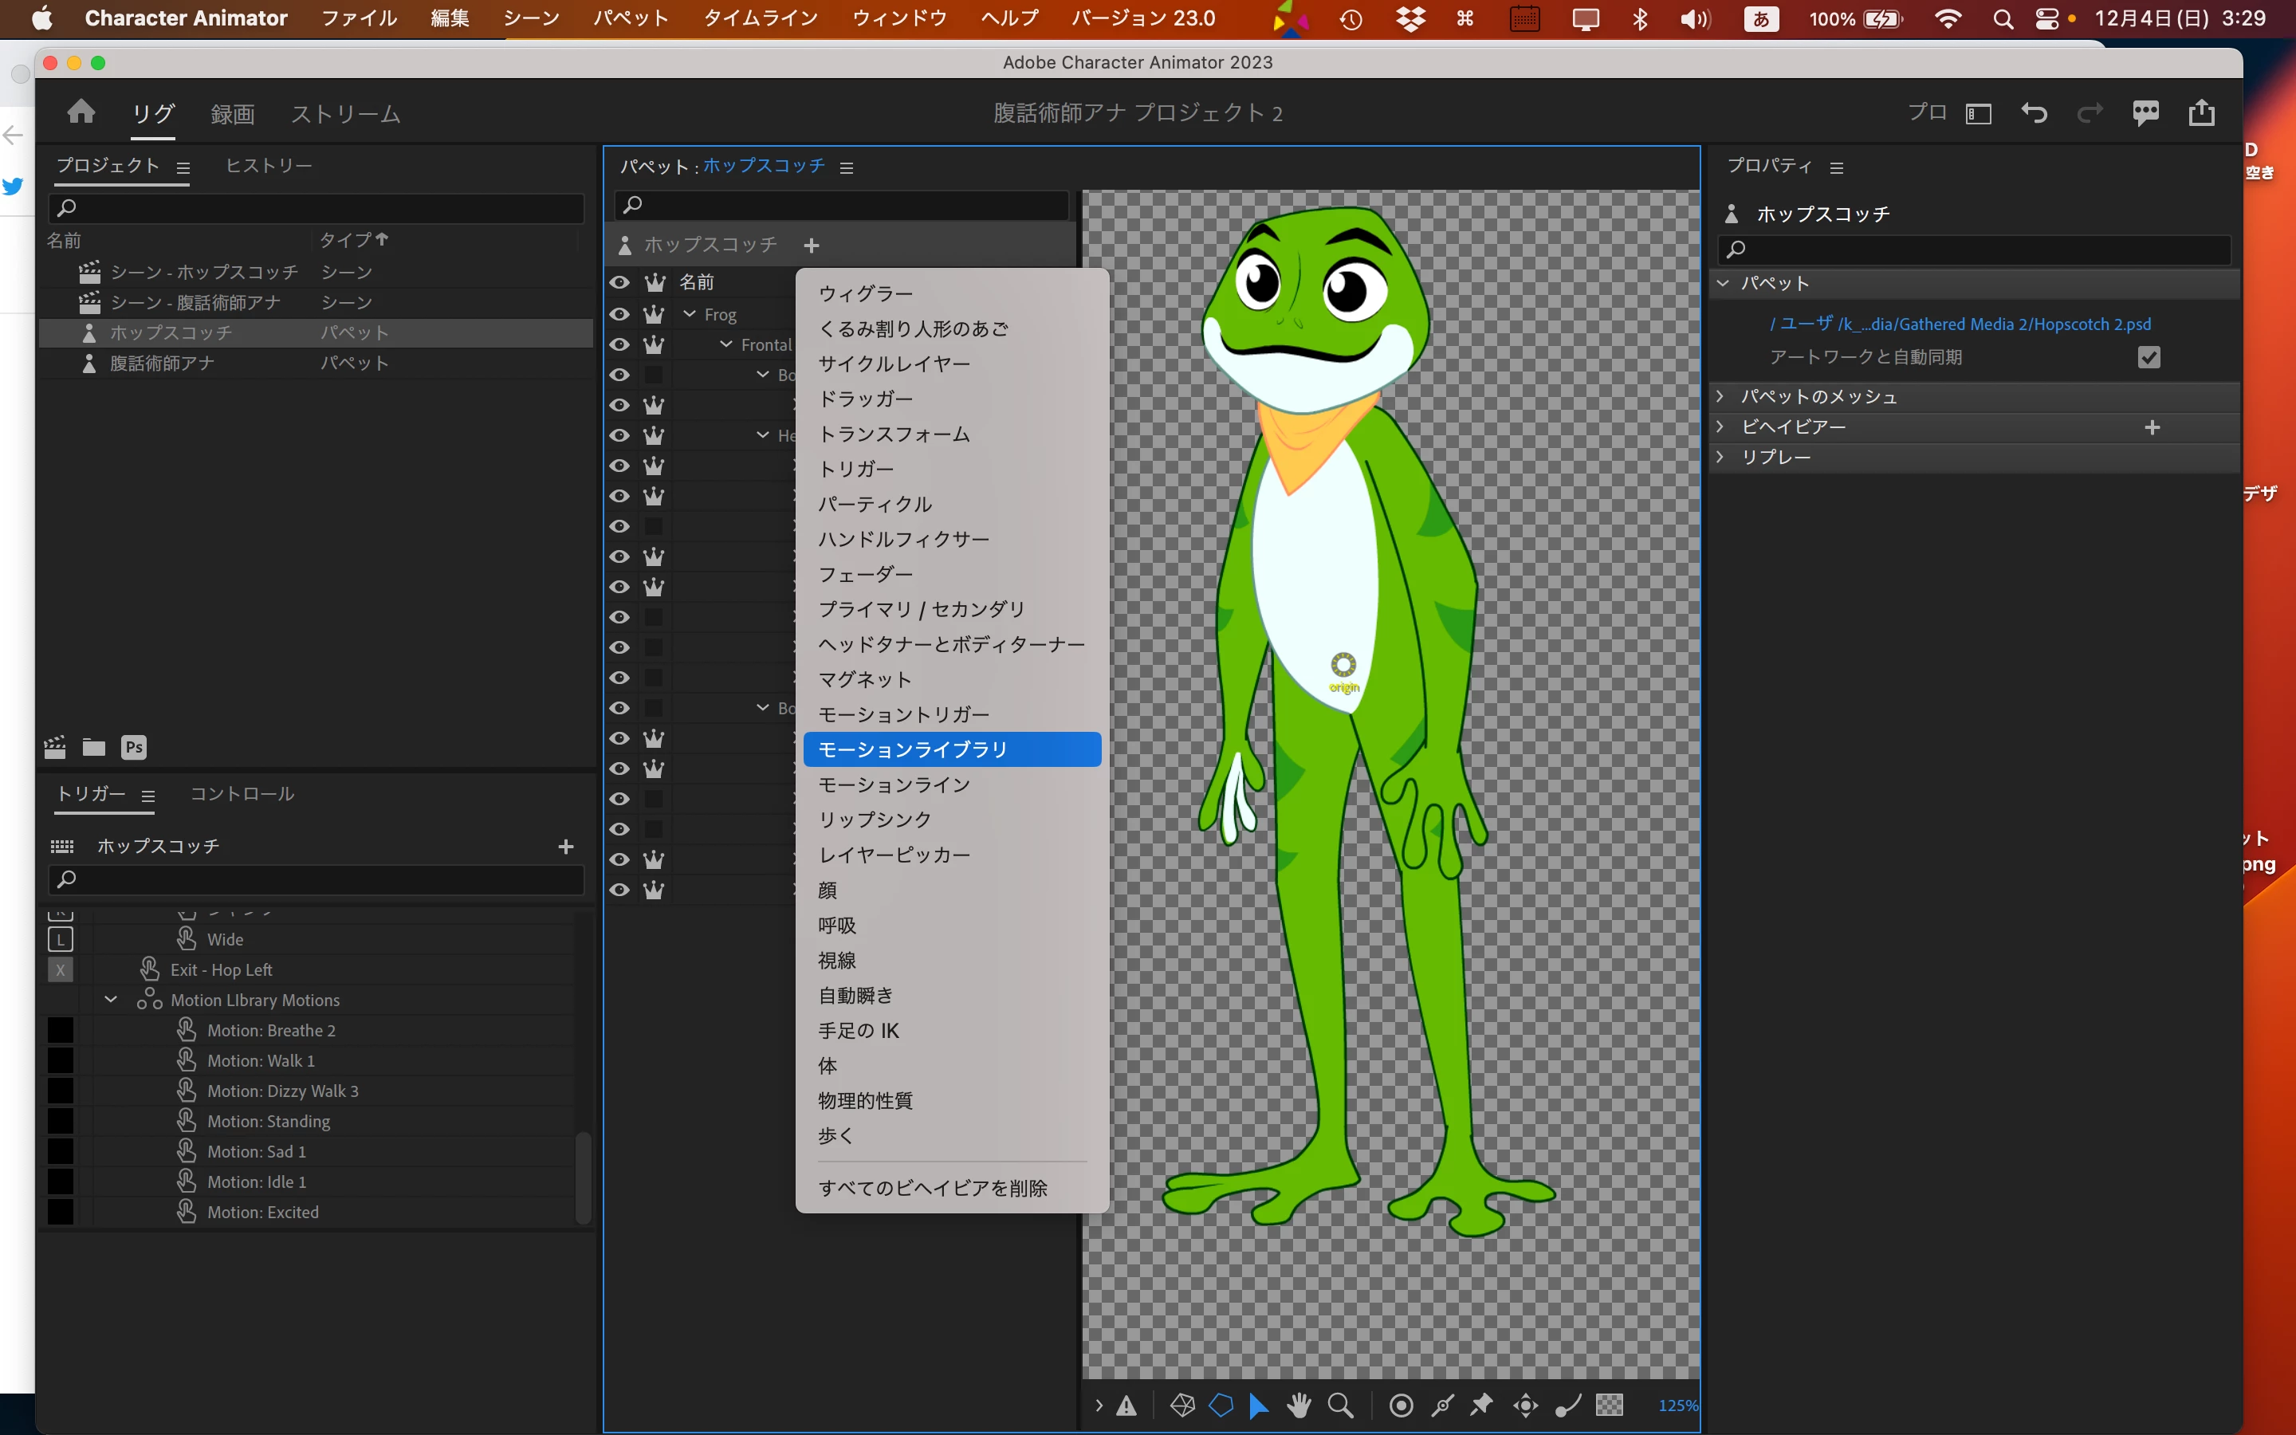Click the mesh display icon

[x=1182, y=1405]
